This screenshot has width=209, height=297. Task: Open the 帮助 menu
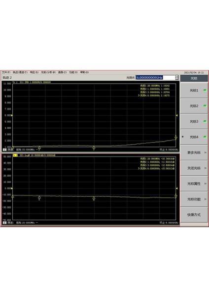point(84,72)
